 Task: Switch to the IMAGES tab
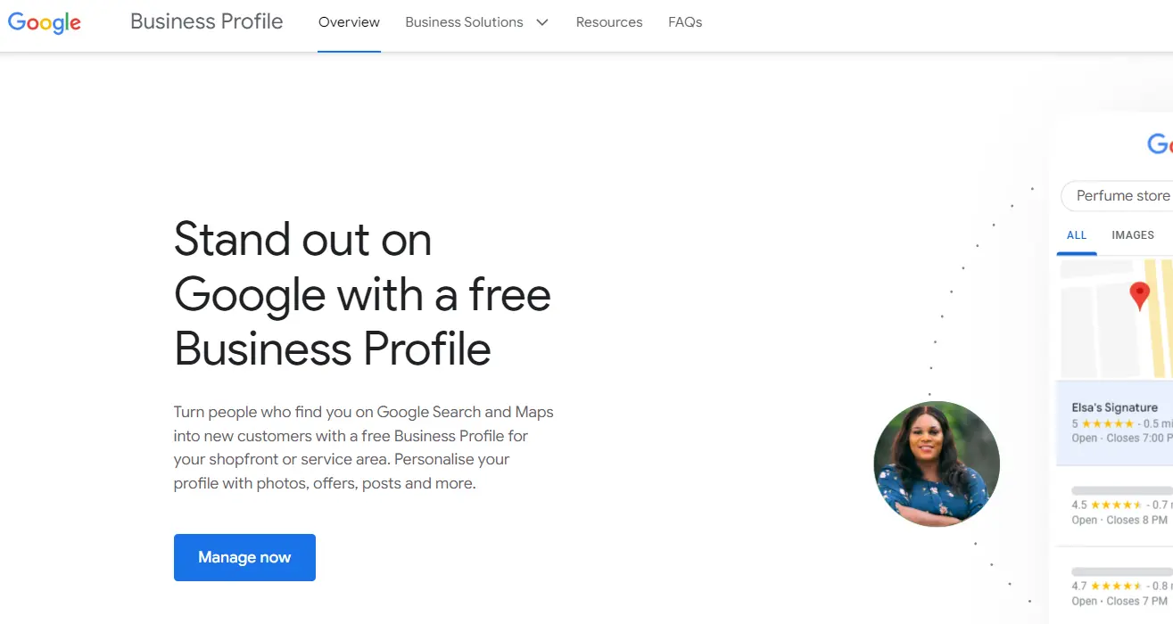[1133, 235]
